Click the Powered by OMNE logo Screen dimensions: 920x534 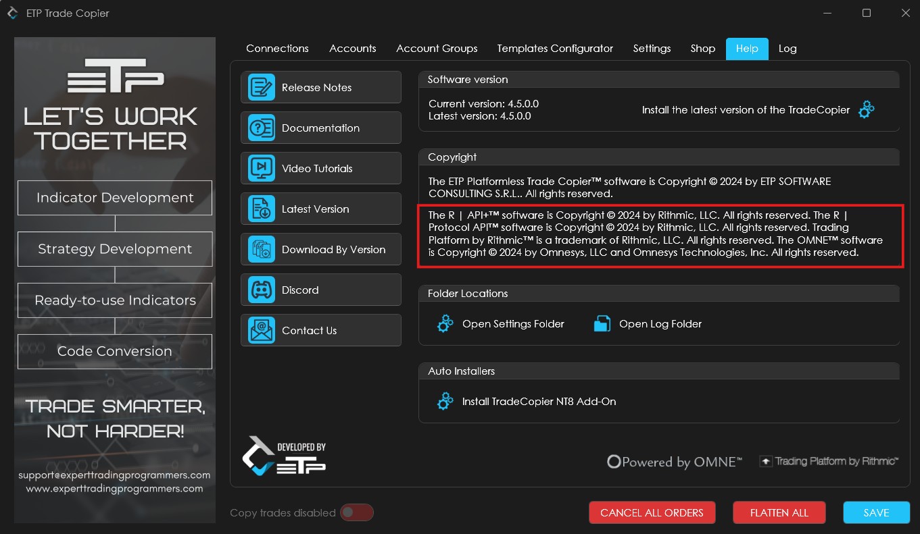click(x=674, y=462)
